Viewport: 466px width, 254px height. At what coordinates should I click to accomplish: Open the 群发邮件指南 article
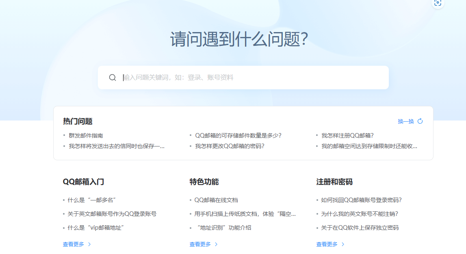86,136
